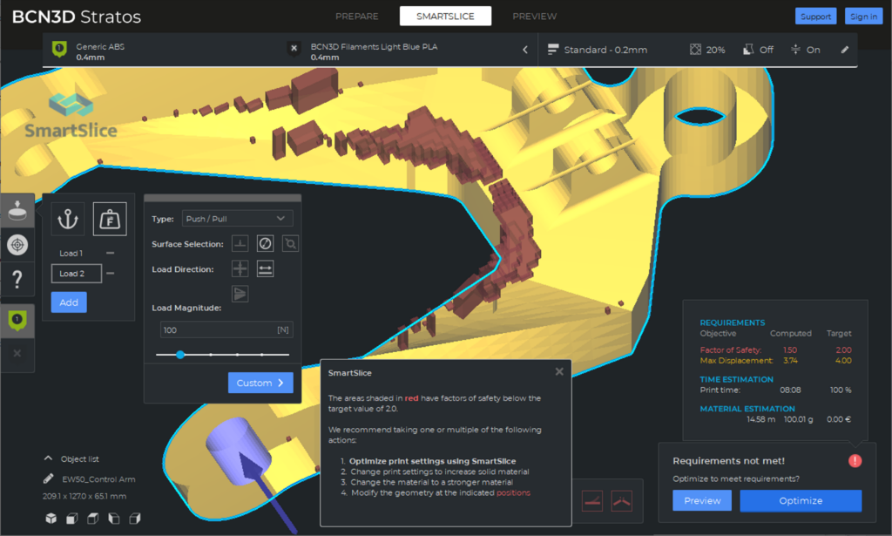Click the pencil edit print settings icon

pos(845,50)
